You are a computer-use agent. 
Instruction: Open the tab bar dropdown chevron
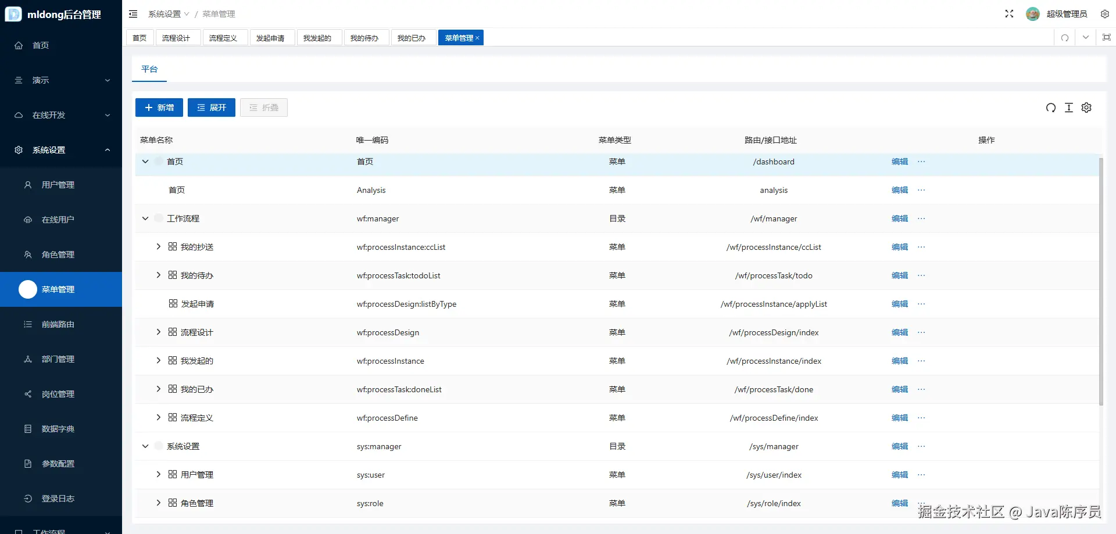[x=1086, y=38]
